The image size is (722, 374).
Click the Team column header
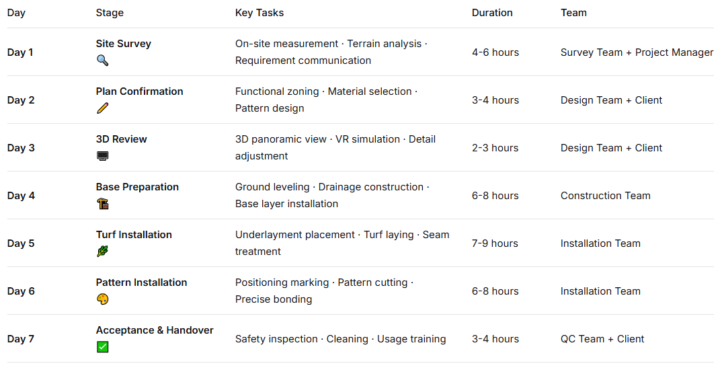pyautogui.click(x=573, y=13)
